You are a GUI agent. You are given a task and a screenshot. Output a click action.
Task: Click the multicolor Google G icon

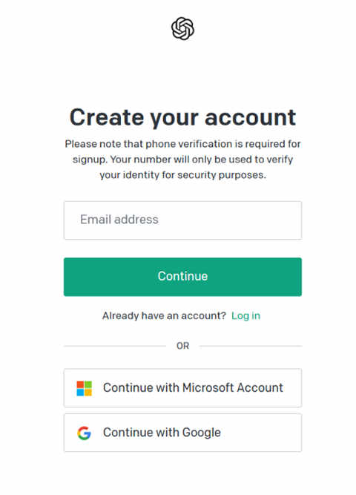[85, 433]
